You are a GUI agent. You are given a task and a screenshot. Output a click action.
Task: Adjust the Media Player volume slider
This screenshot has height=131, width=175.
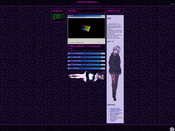click(x=102, y=42)
